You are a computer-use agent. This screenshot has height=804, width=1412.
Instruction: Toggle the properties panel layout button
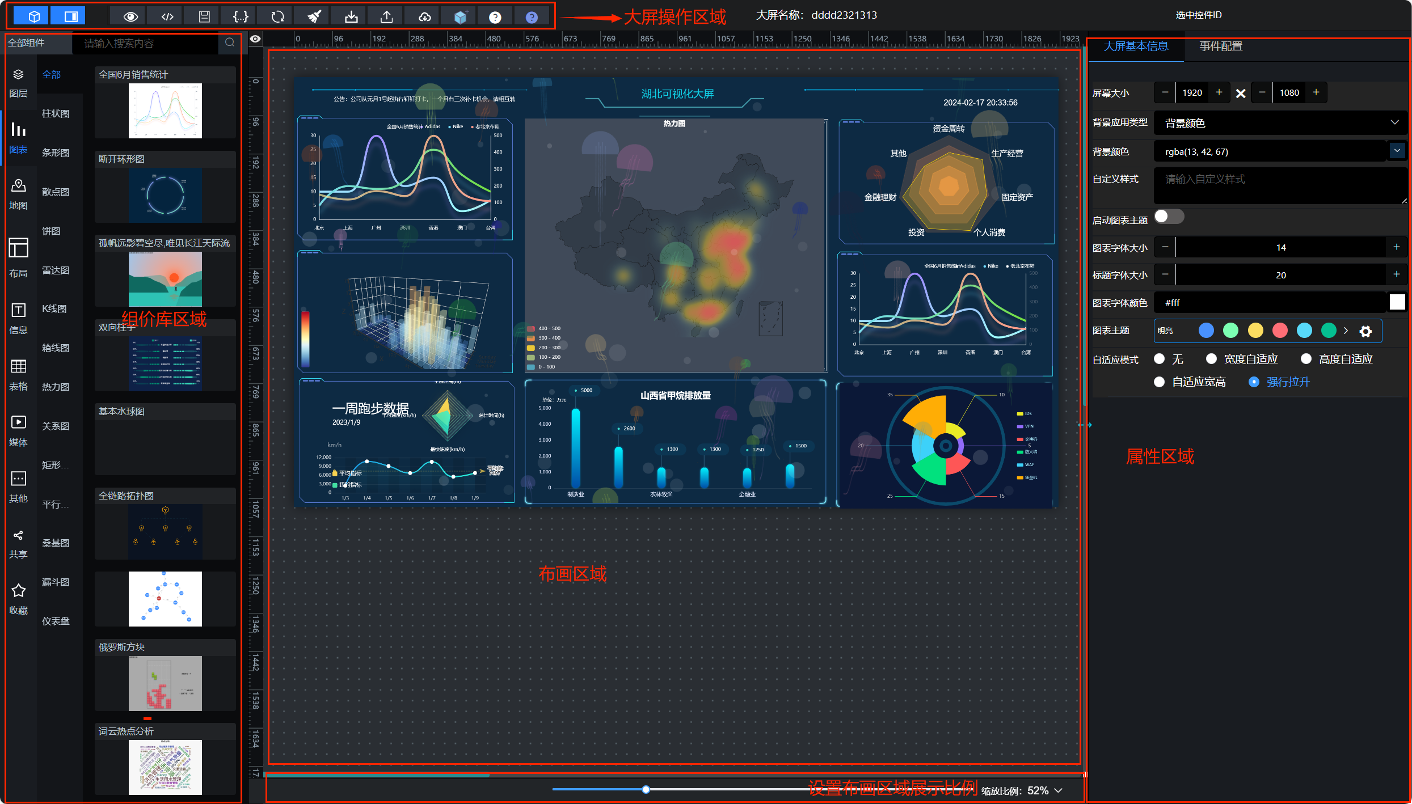(x=70, y=16)
